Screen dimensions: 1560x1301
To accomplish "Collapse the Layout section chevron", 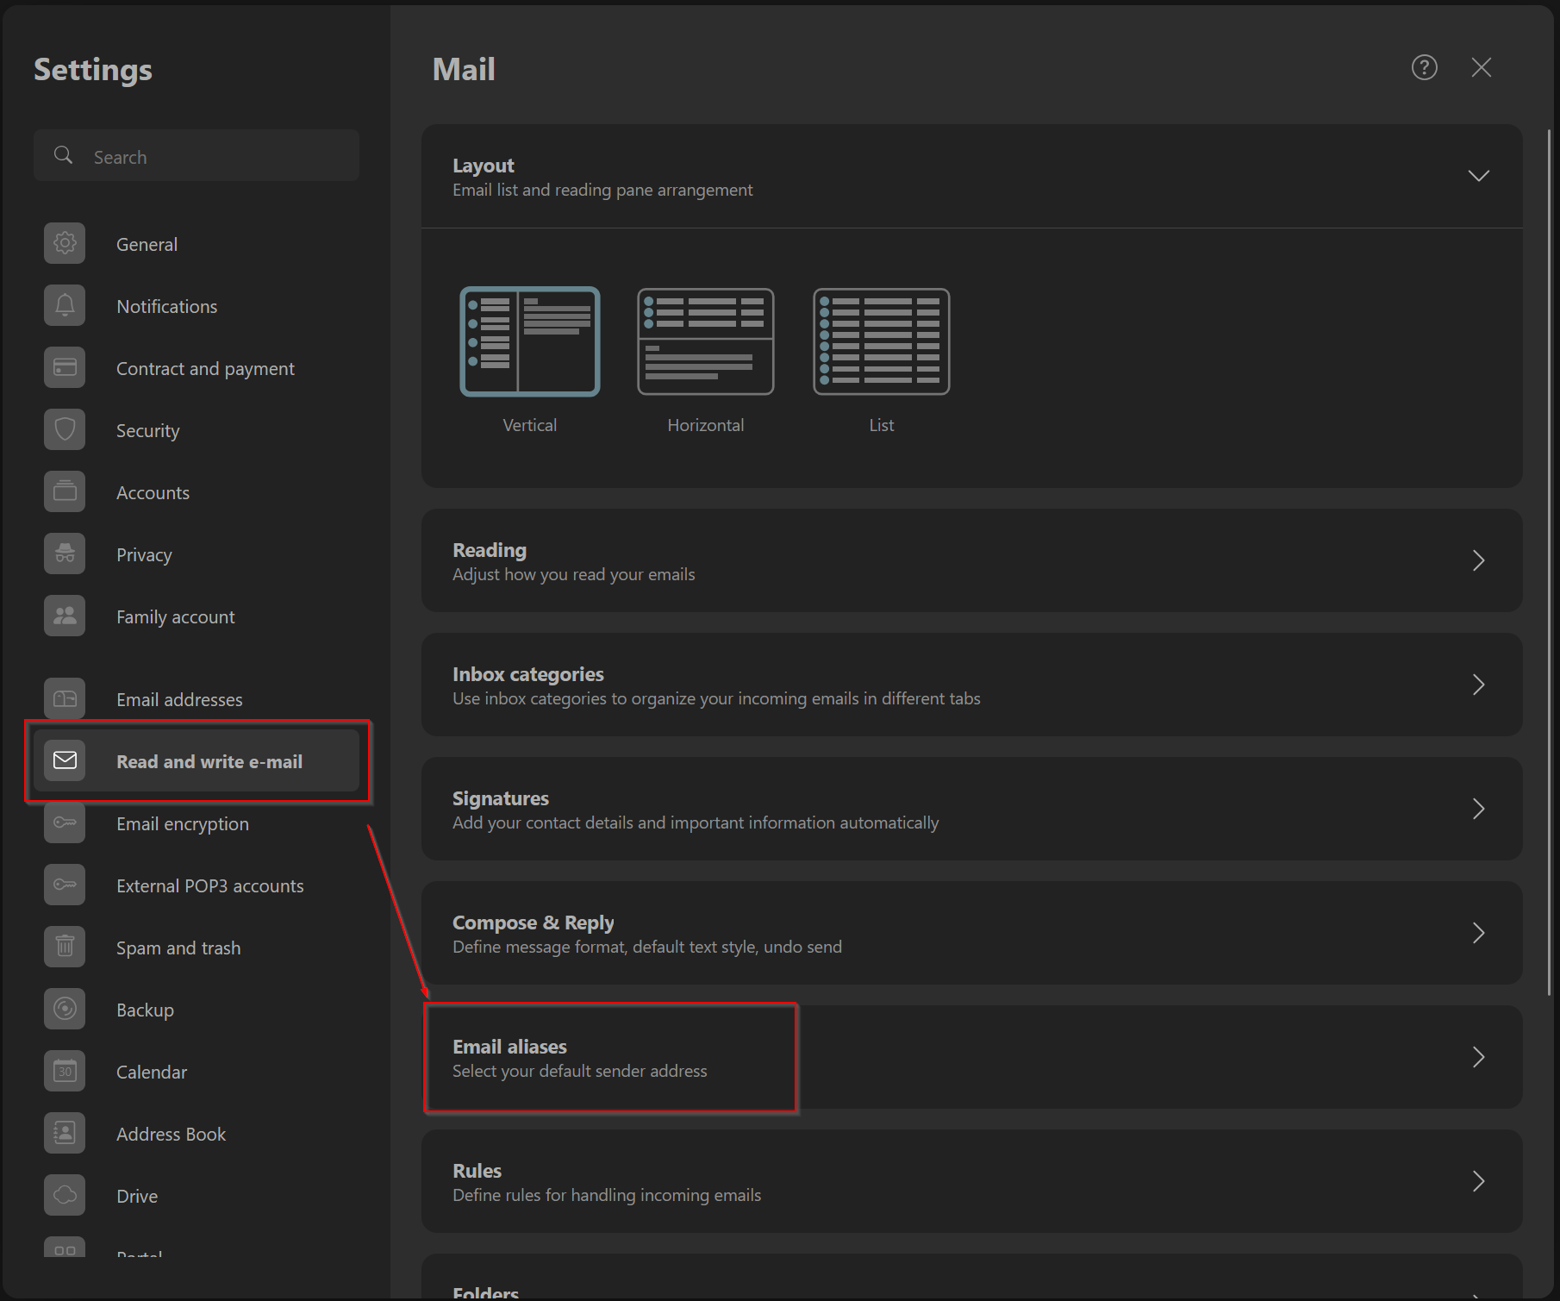I will pyautogui.click(x=1478, y=176).
